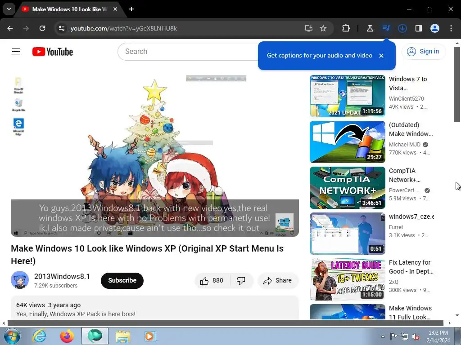Viewport: 461px width, 345px height.
Task: Open the taskbar clock 1:02 PM
Action: [438, 336]
